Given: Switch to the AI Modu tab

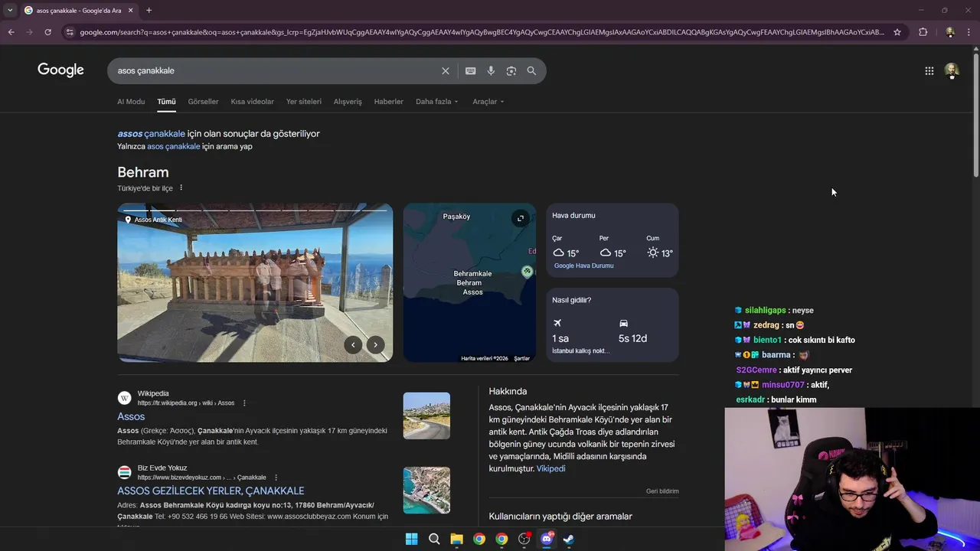Looking at the screenshot, I should (x=131, y=101).
